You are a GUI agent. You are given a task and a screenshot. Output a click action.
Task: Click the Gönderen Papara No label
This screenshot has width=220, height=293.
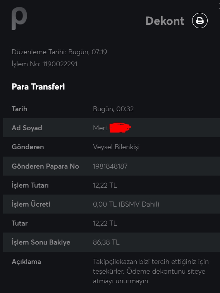pyautogui.click(x=45, y=166)
